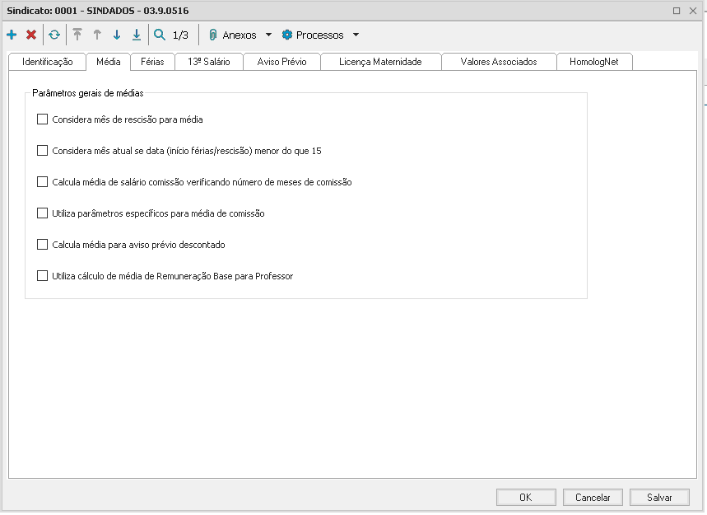
Task: Check Considera mês atual se data menor 15
Action: pos(42,150)
